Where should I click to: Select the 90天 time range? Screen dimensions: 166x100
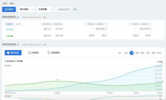(x=142, y=53)
